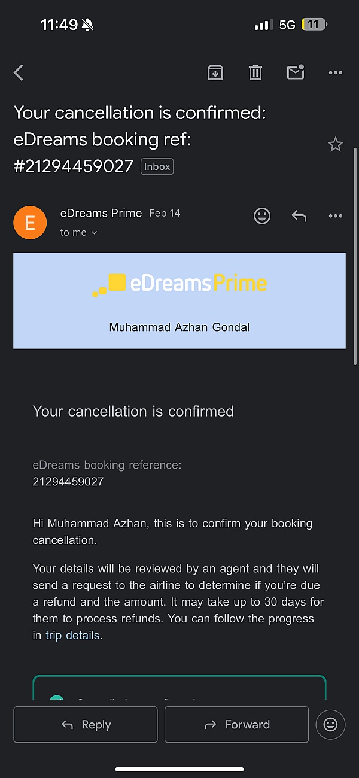Tap the Inbox label tag
The width and height of the screenshot is (359, 778).
tap(157, 167)
